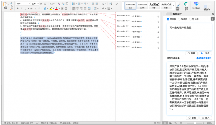This screenshot has height=125, width=216.
Task: Click in the prompt box '写一条知识产权条款'
Action: [x=189, y=37]
